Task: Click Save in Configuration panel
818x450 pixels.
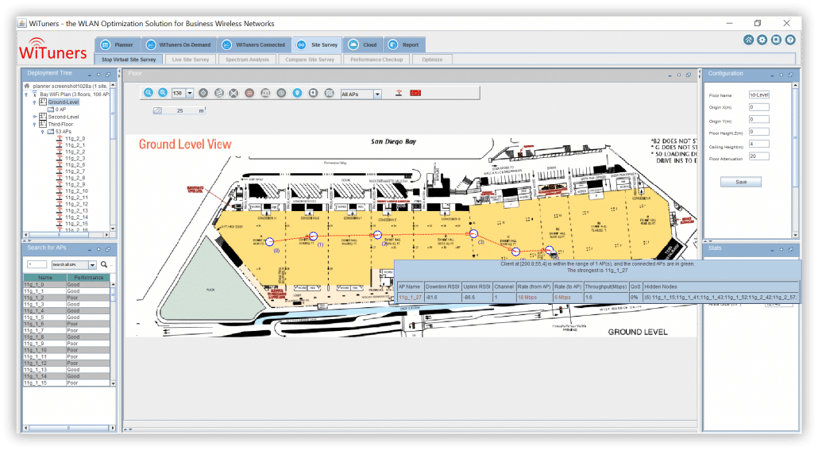Action: pos(741,182)
